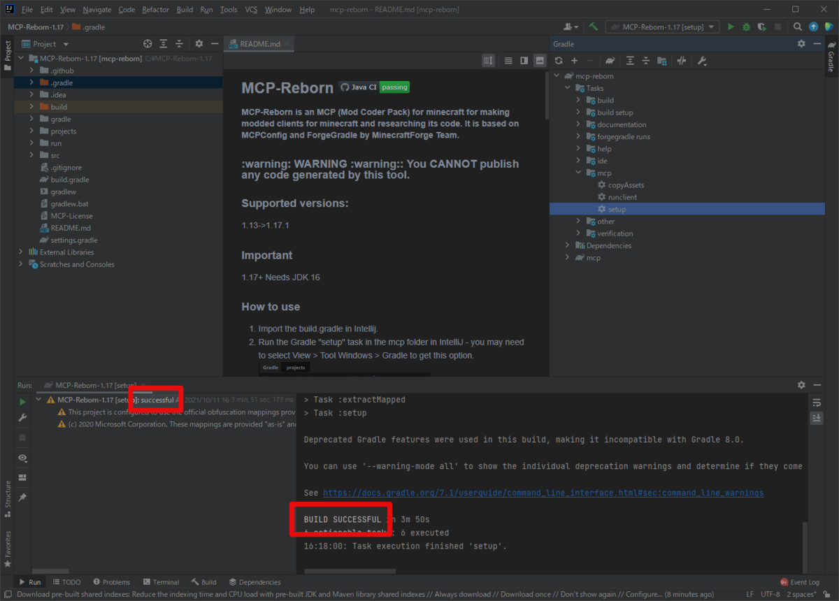
Task: Toggle scroll to end in console
Action: click(x=817, y=418)
